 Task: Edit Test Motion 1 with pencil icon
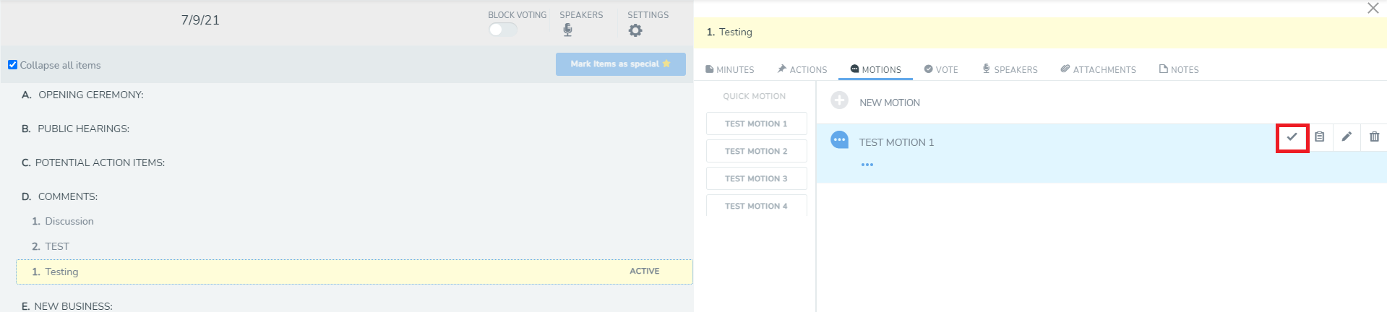[1347, 136]
